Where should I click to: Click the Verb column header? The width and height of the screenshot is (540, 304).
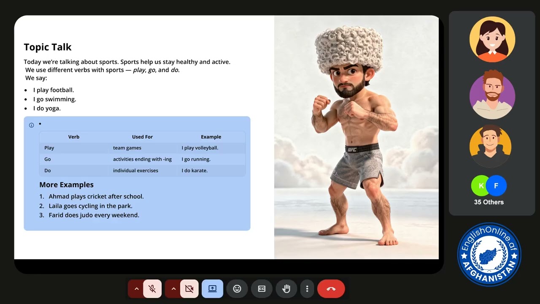[74, 137]
